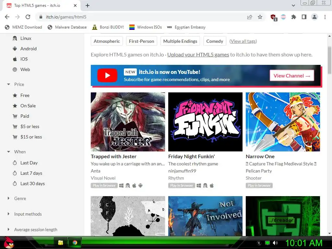Click the speaker volume tray icon
The height and width of the screenshot is (249, 332).
pyautogui.click(x=275, y=243)
